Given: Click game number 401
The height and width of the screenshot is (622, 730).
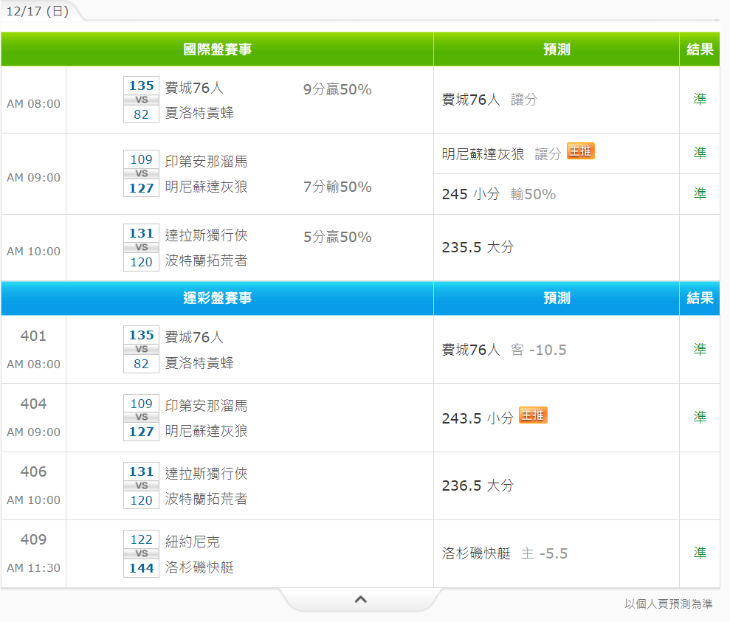Looking at the screenshot, I should pyautogui.click(x=33, y=336).
